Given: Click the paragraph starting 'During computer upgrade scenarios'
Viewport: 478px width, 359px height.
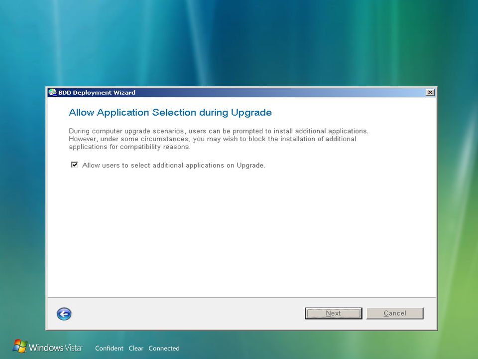Looking at the screenshot, I should click(x=219, y=139).
